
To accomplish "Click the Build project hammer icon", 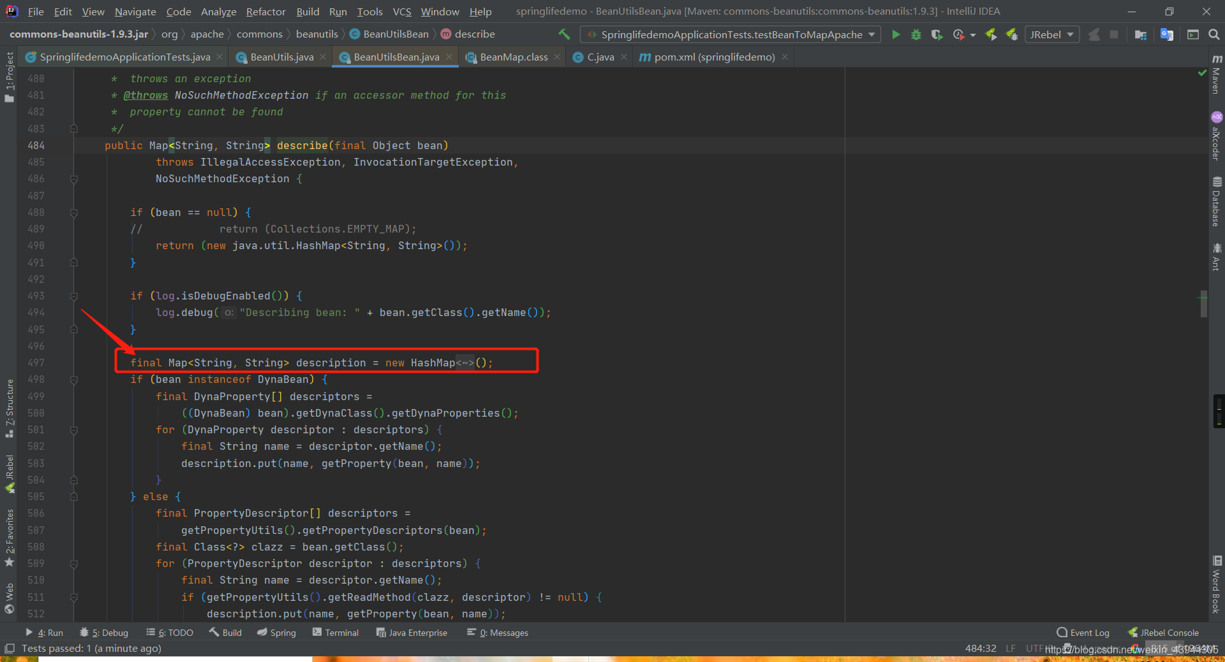I will [x=564, y=34].
